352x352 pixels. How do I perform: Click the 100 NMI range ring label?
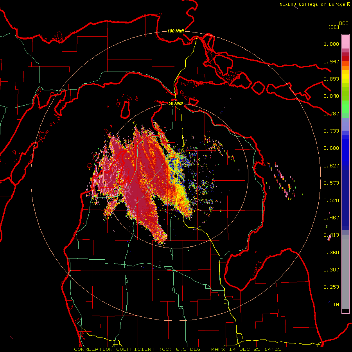point(176,31)
